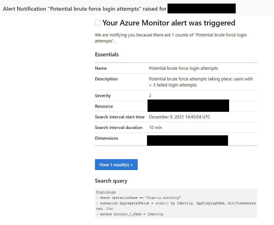
Task: Click the email subject line starting 'Alert Notification'
Action: point(85,9)
